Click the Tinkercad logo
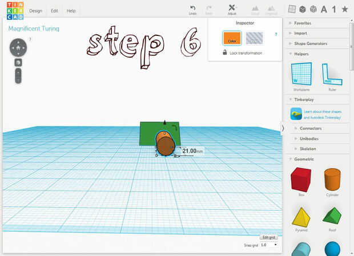 15,11
